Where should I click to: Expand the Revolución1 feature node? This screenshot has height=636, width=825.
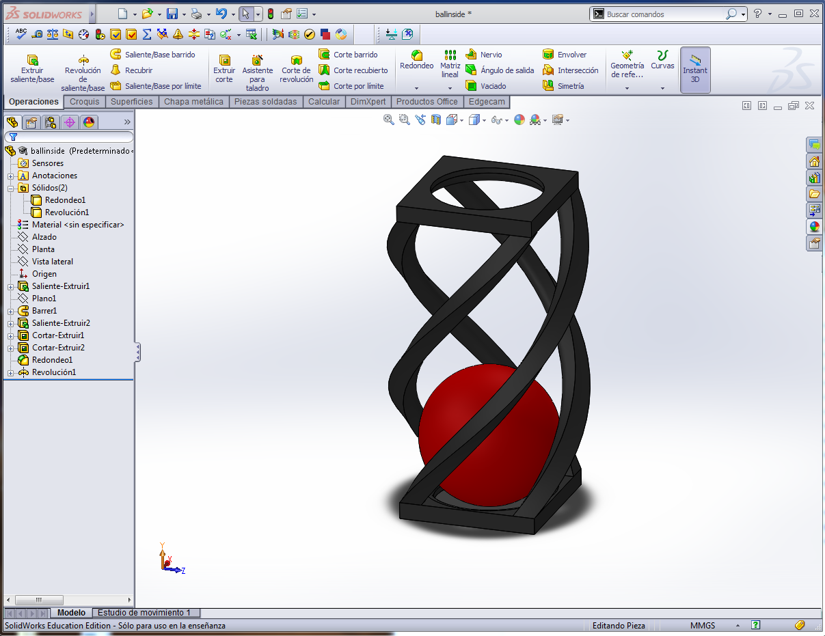pyautogui.click(x=11, y=372)
